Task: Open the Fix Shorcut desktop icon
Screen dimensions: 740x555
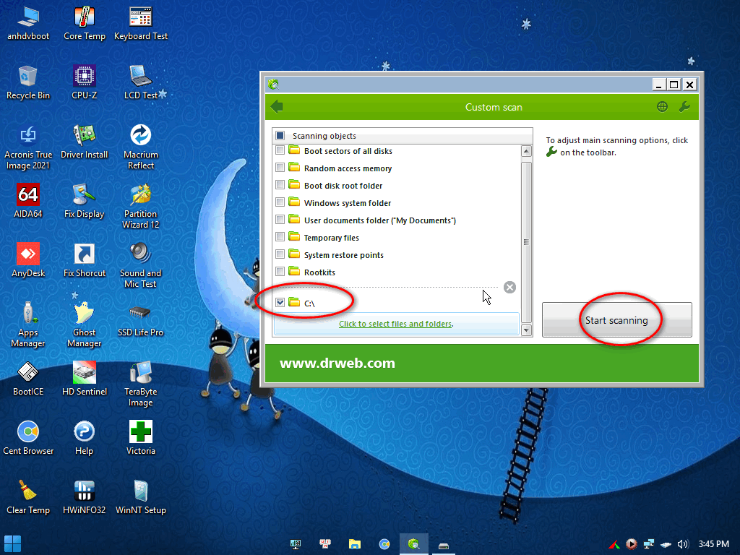Action: (x=85, y=260)
